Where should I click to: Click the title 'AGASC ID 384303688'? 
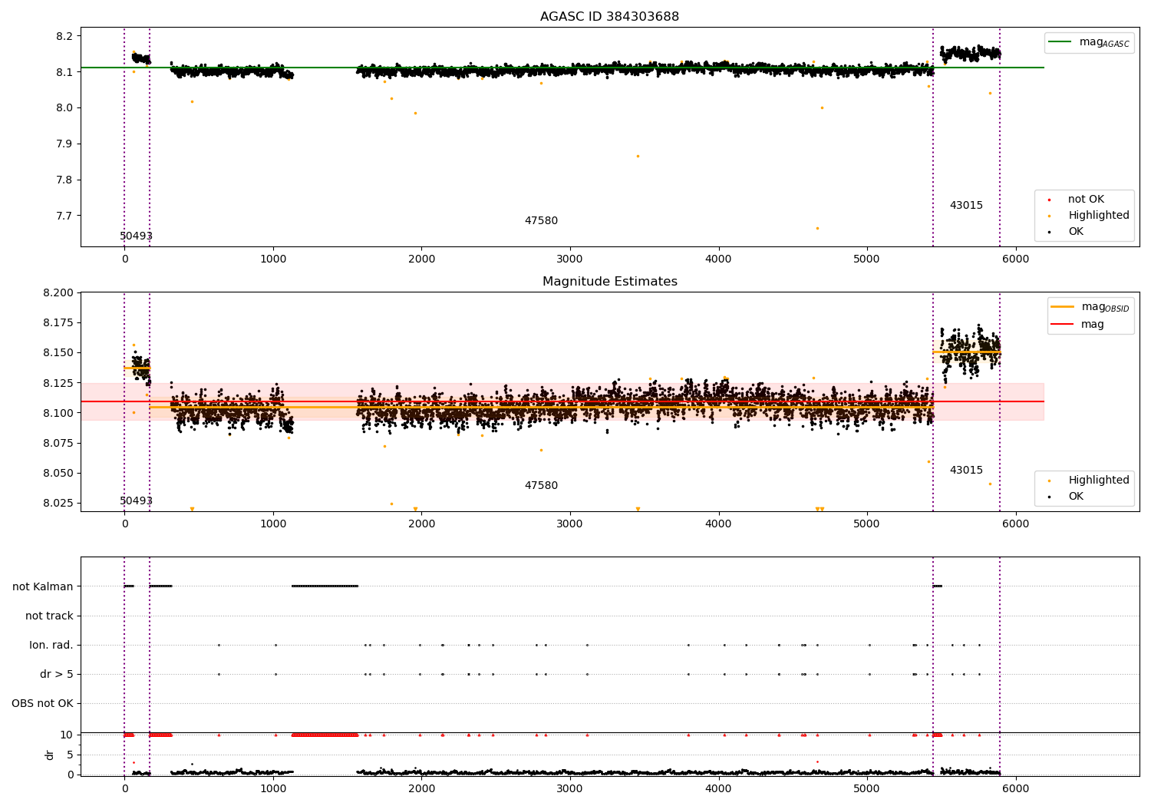pyautogui.click(x=609, y=16)
